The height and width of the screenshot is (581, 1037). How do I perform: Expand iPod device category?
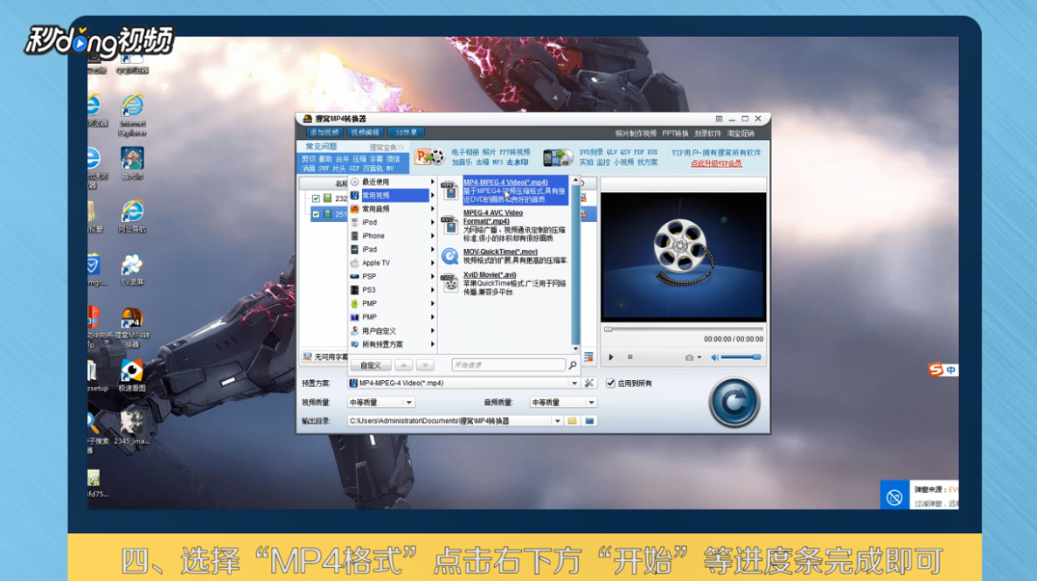(x=393, y=222)
